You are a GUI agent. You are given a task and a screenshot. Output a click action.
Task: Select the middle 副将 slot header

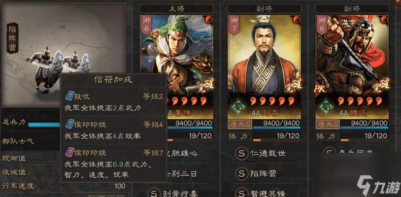[x=264, y=9]
